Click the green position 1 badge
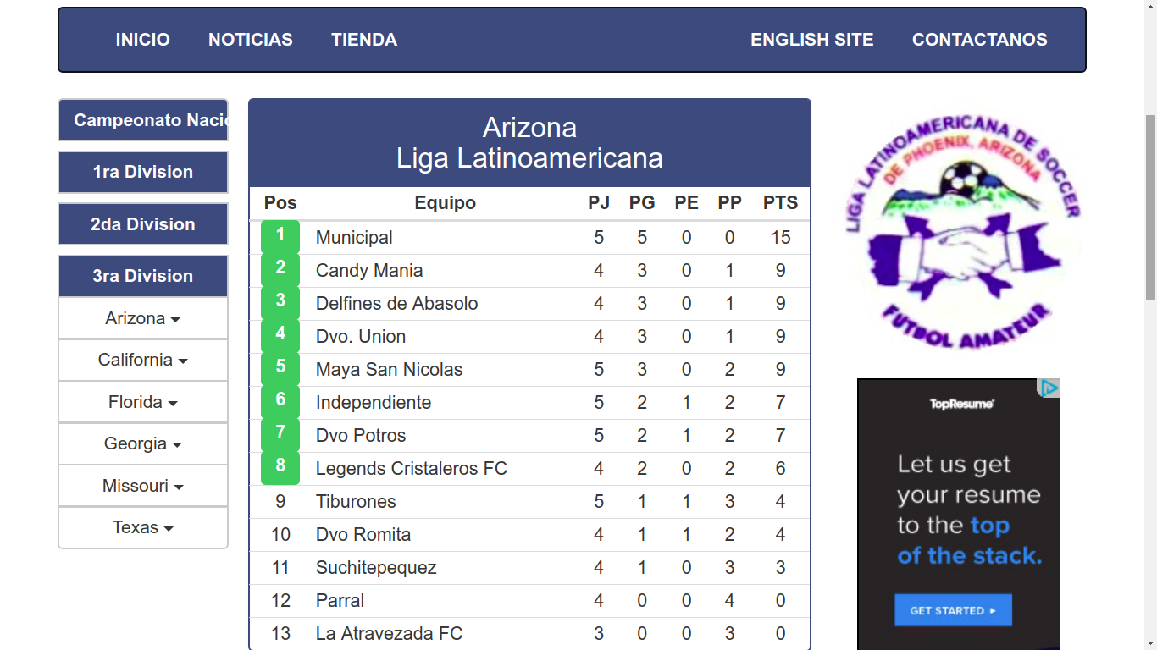 280,236
